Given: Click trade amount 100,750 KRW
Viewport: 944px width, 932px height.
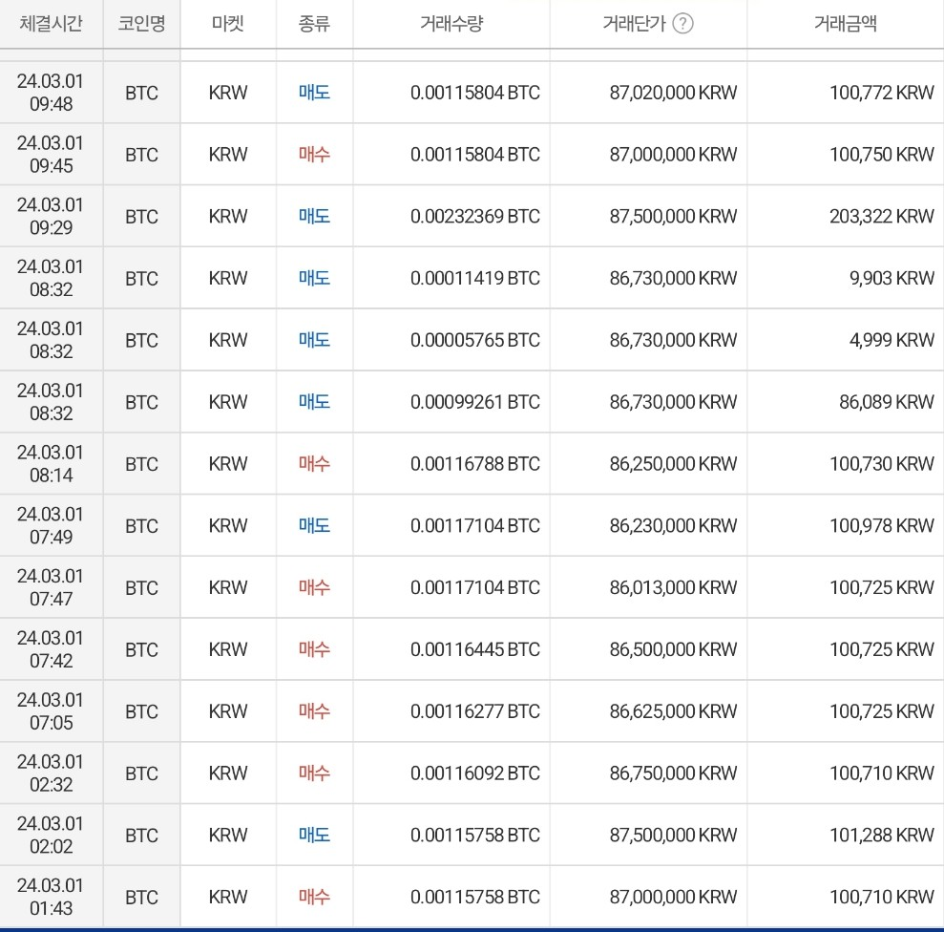Looking at the screenshot, I should click(881, 155).
